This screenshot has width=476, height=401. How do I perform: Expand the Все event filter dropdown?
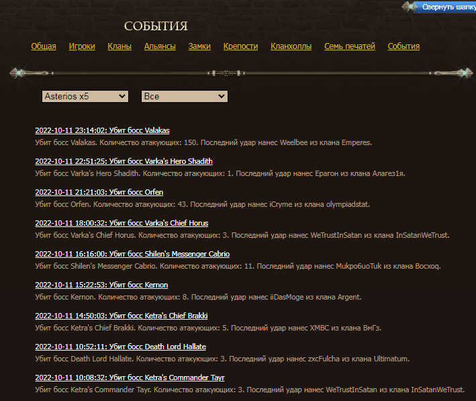click(185, 97)
